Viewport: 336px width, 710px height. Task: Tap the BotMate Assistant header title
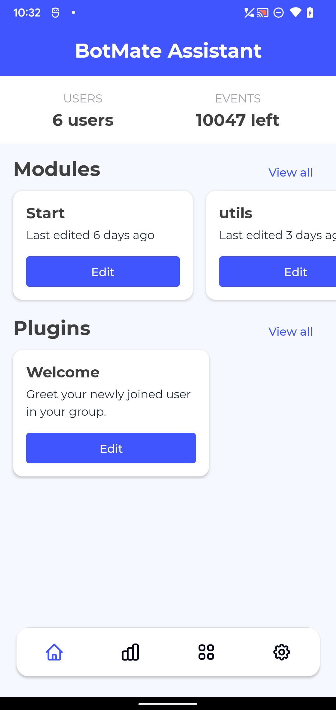click(168, 51)
